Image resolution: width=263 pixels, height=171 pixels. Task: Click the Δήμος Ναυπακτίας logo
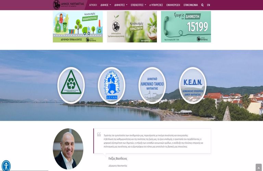pyautogui.click(x=68, y=5)
